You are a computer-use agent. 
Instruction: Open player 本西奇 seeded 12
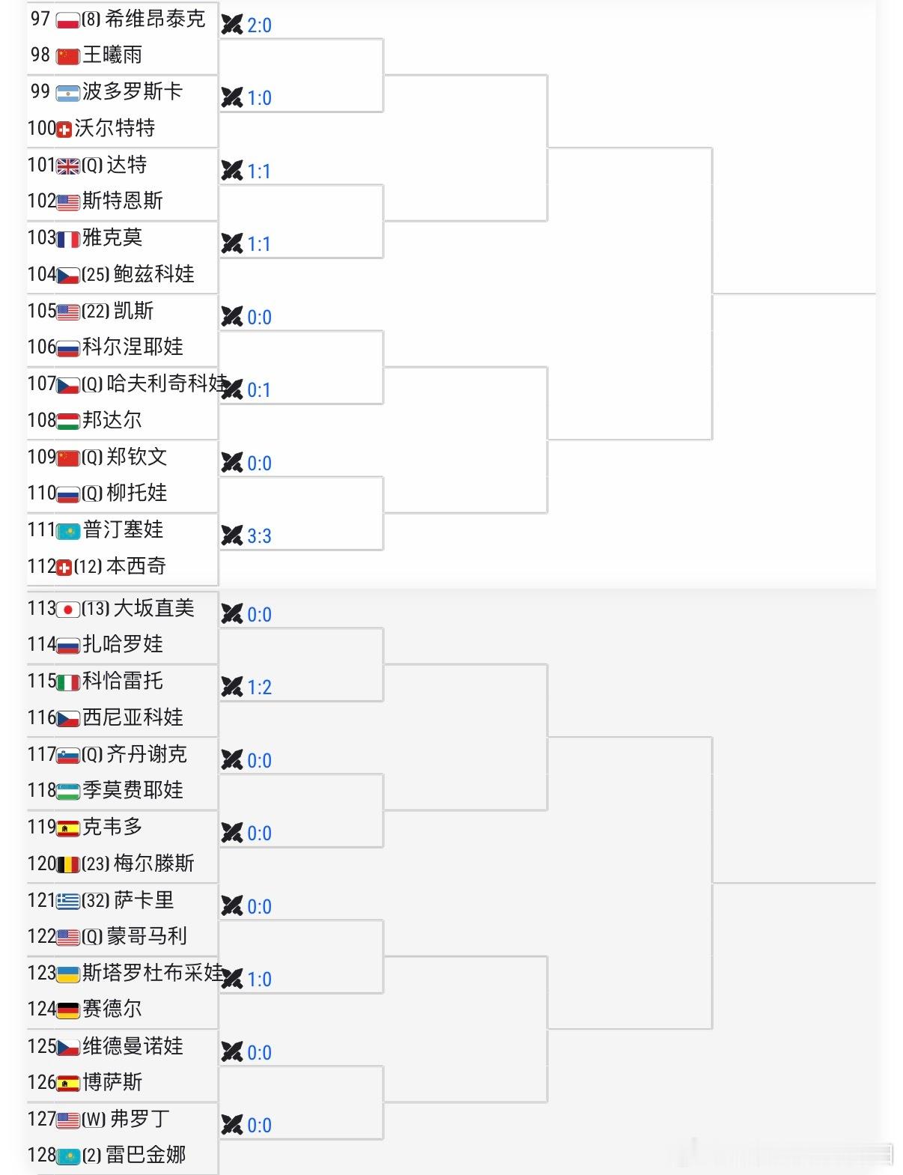(x=136, y=566)
